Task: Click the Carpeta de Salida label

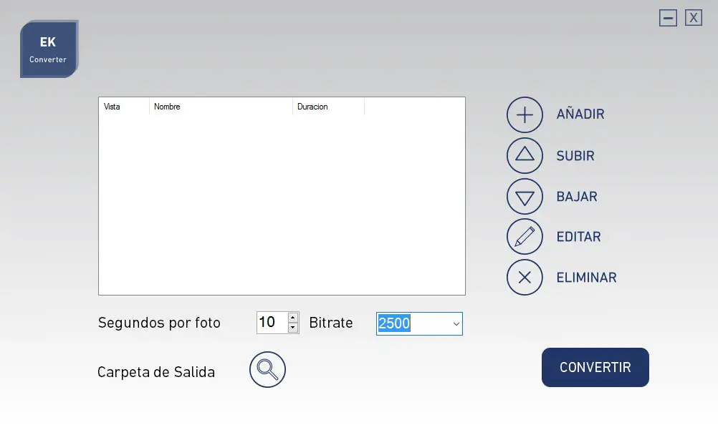Action: click(x=156, y=372)
